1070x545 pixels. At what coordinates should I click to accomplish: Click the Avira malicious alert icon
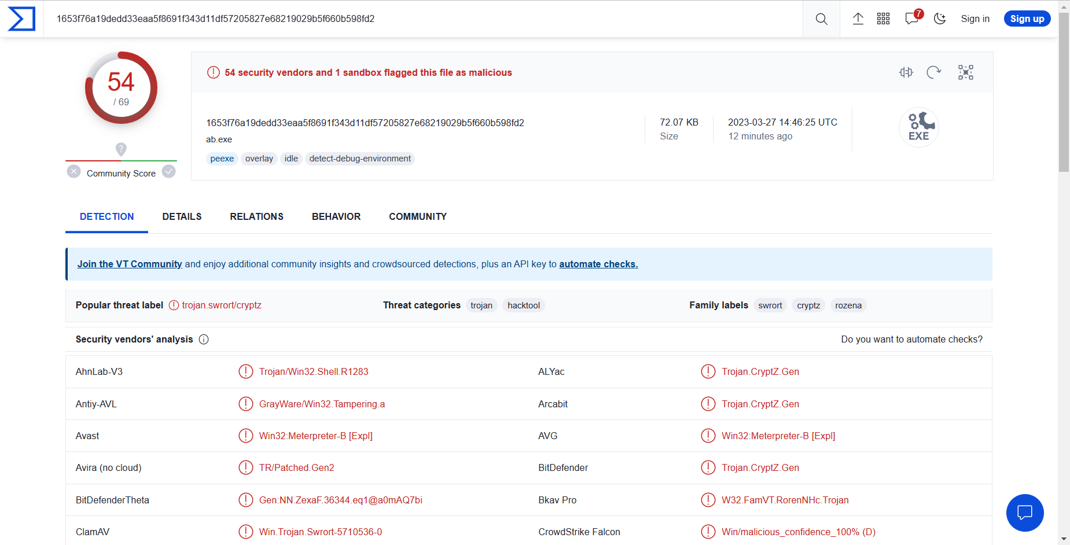pos(246,467)
